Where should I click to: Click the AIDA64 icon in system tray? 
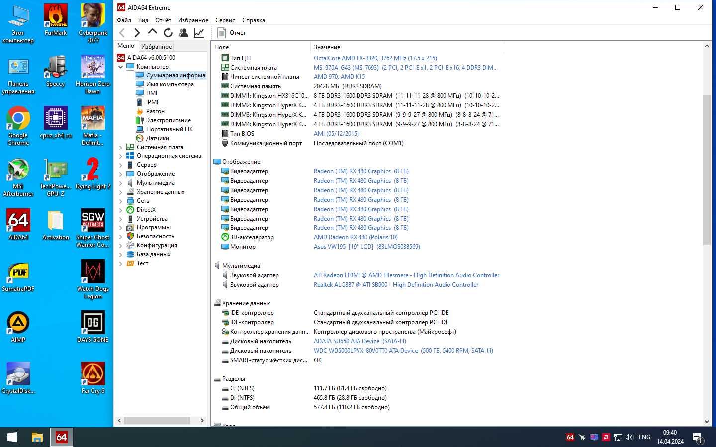(x=570, y=437)
